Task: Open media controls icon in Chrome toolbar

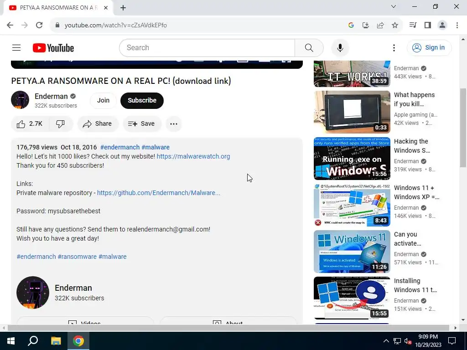Action: [413, 26]
